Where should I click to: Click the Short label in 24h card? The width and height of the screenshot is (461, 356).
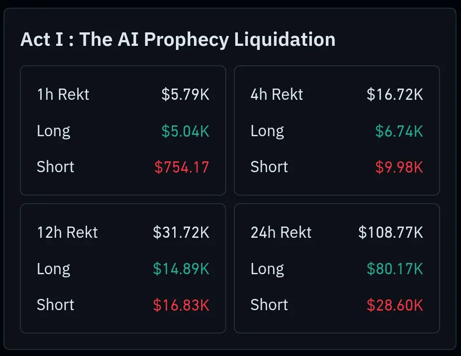pos(269,305)
